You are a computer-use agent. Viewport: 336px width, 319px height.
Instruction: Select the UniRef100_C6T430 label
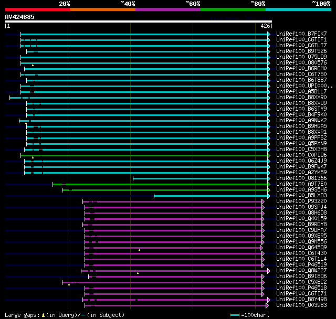[301, 253]
